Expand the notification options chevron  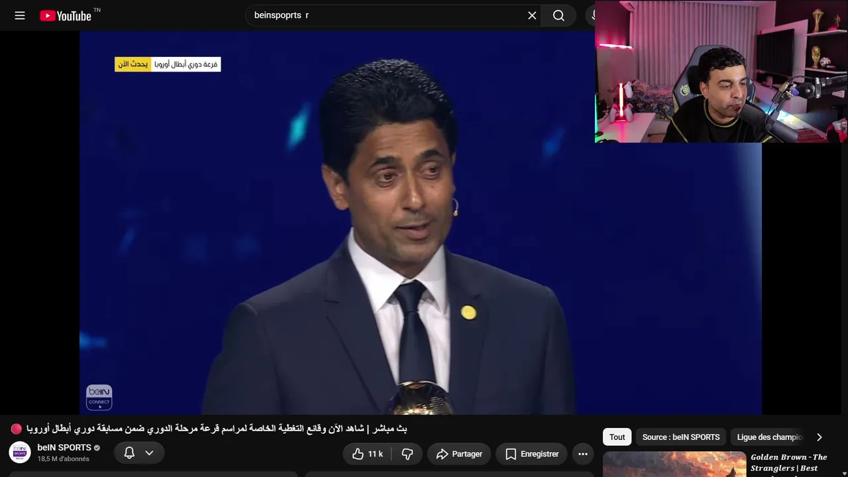(149, 452)
